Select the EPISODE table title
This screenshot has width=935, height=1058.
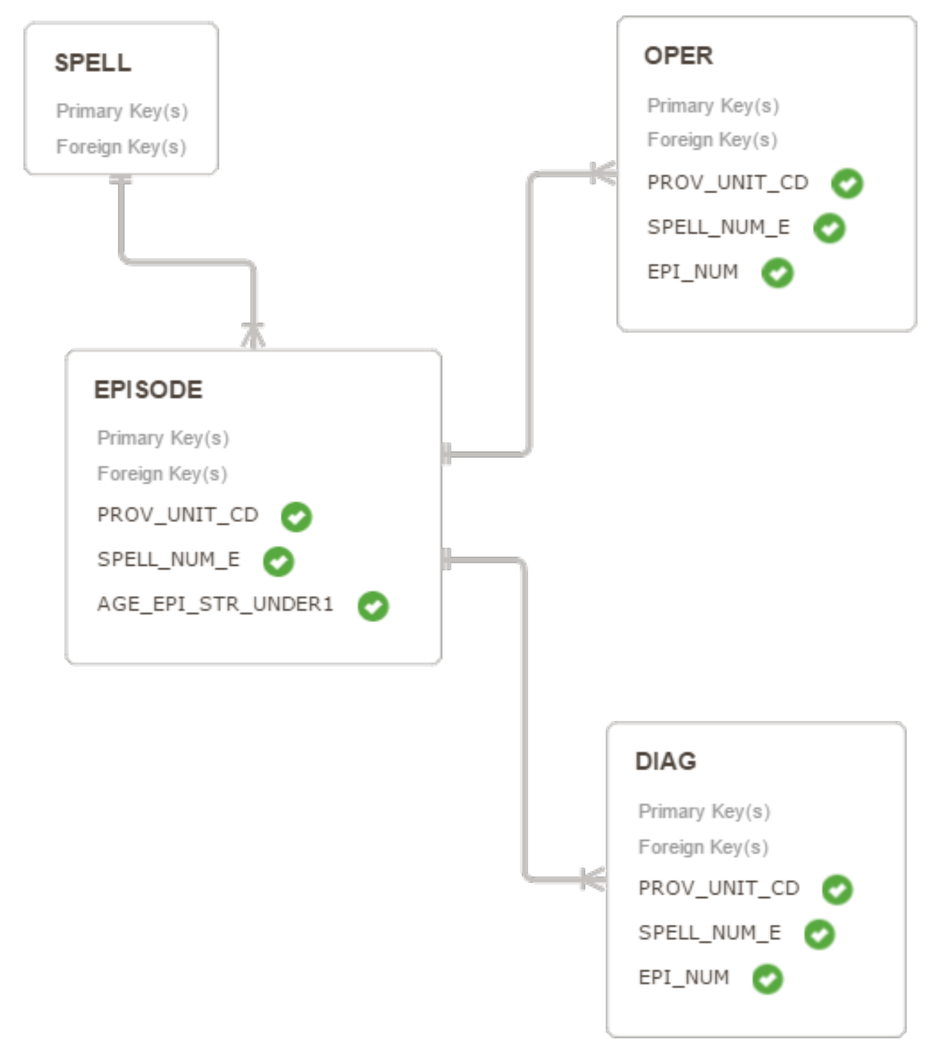[148, 389]
